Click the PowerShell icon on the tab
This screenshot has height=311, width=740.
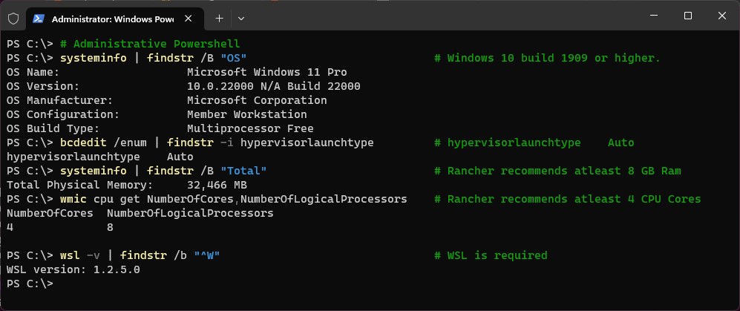[39, 19]
